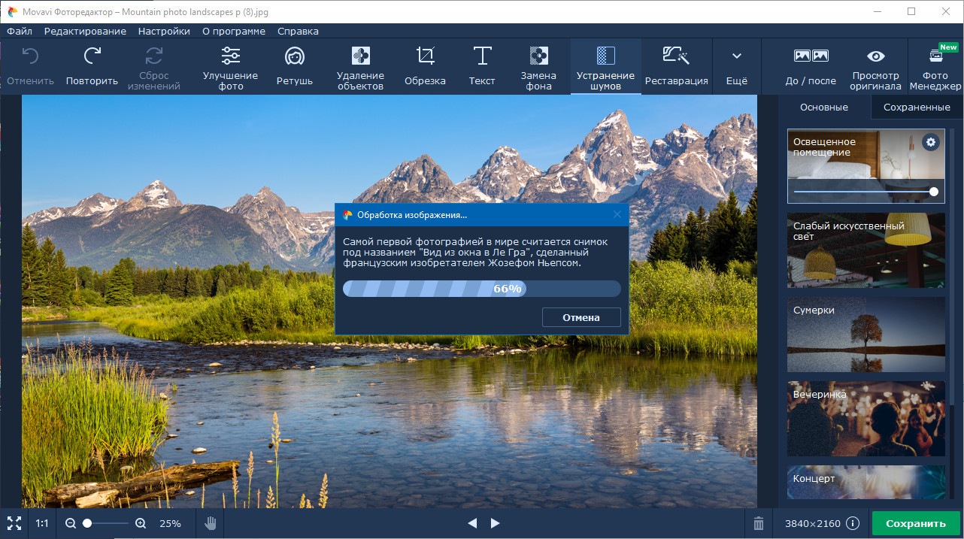The width and height of the screenshot is (964, 539).
Task: Click the Отменить undo arrow
Action: point(30,56)
